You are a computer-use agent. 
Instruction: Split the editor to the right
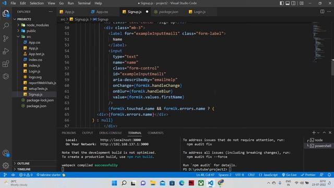click(x=323, y=11)
